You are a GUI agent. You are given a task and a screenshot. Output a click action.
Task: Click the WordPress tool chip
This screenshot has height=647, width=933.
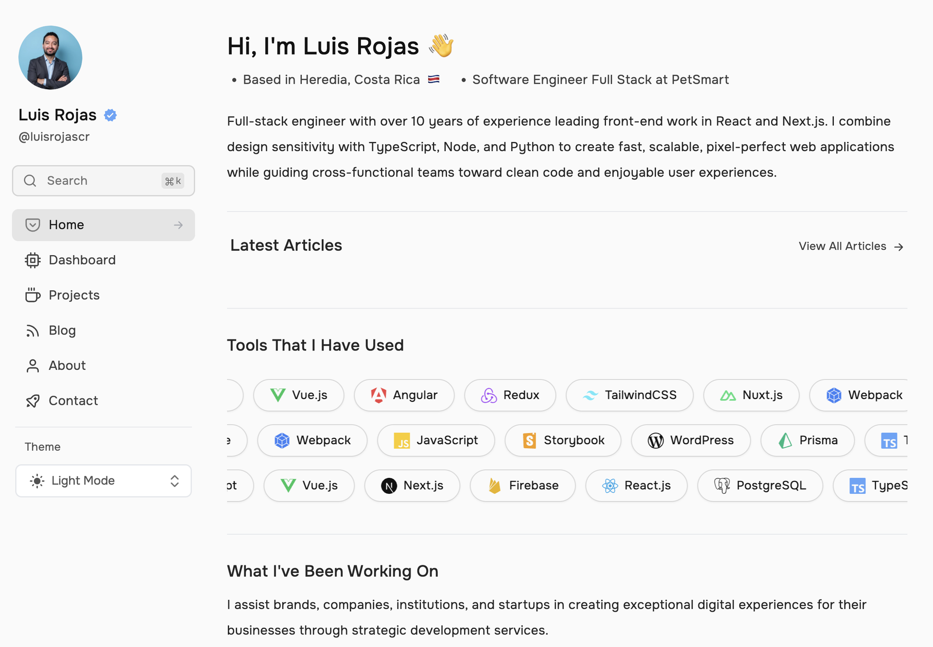pos(691,440)
